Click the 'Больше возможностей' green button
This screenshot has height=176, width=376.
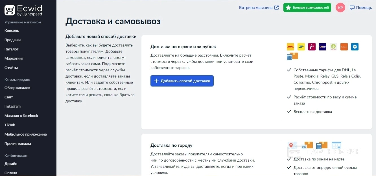pos(307,8)
